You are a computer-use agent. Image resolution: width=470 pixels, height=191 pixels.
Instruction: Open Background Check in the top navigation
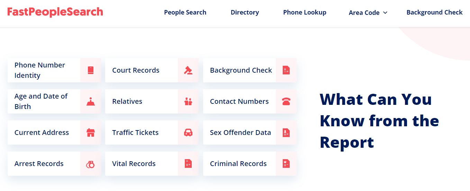434,12
